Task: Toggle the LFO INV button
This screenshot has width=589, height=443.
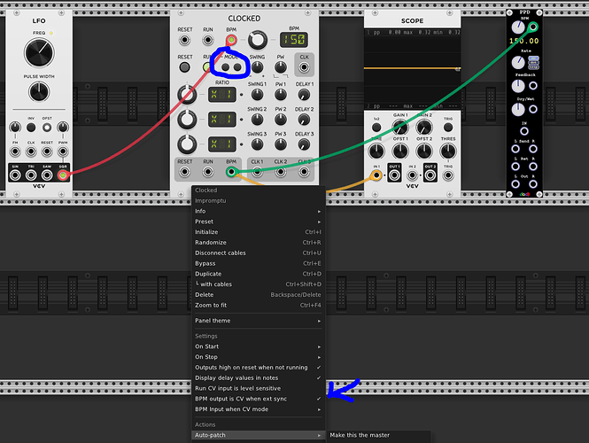Action: point(31,128)
